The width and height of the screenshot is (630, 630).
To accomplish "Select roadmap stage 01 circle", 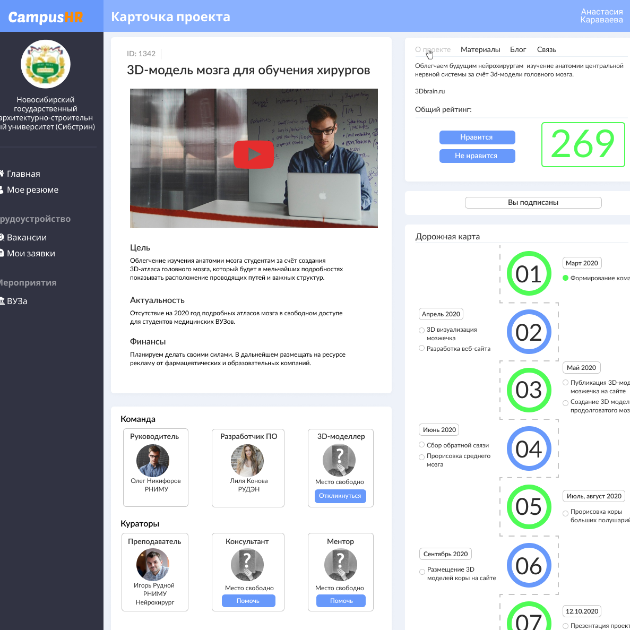I will click(x=529, y=274).
